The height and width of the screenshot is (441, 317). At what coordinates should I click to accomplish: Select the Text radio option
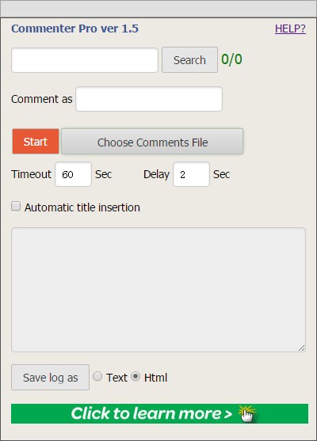(97, 376)
